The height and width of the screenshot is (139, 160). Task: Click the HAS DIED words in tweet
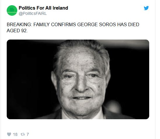[128, 25]
